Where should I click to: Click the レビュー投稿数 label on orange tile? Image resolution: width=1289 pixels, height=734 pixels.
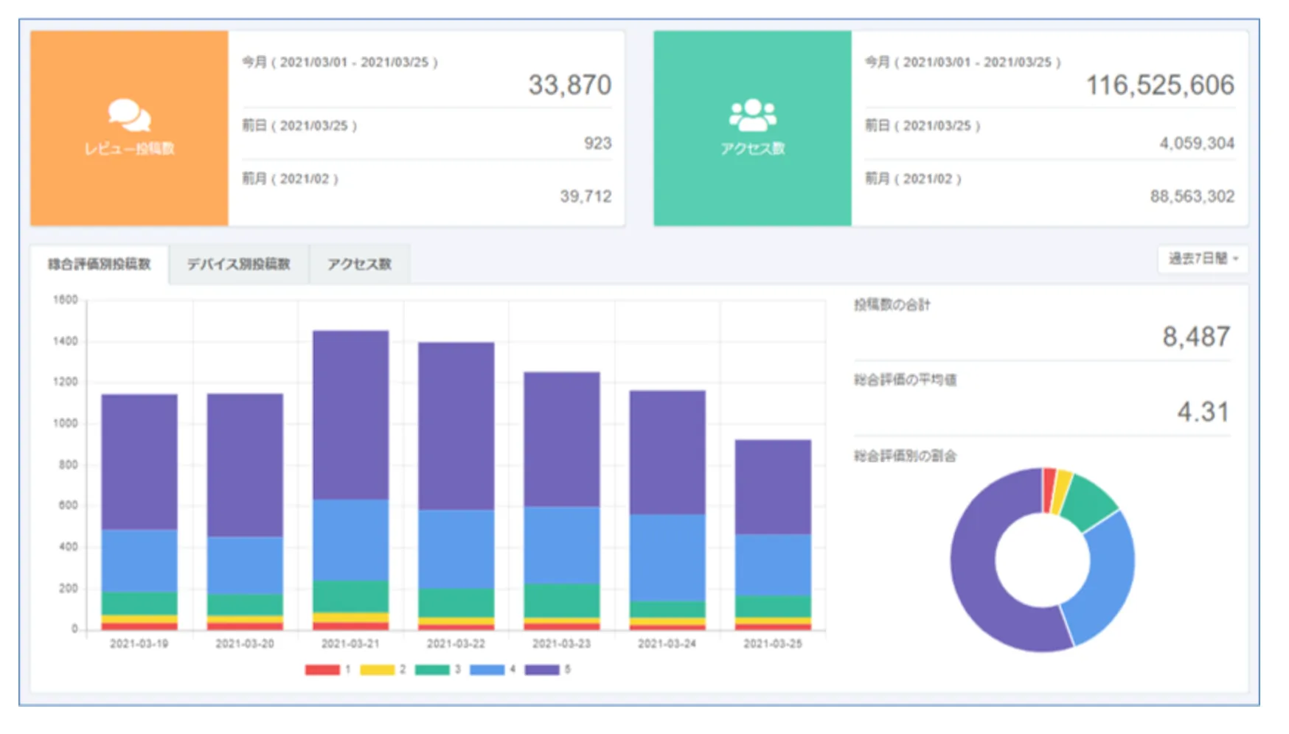point(129,149)
